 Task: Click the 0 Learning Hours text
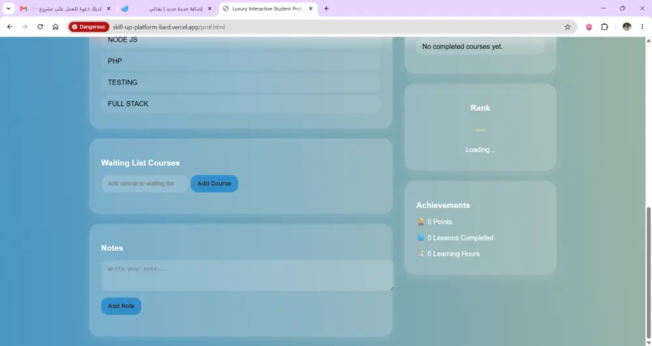(454, 253)
